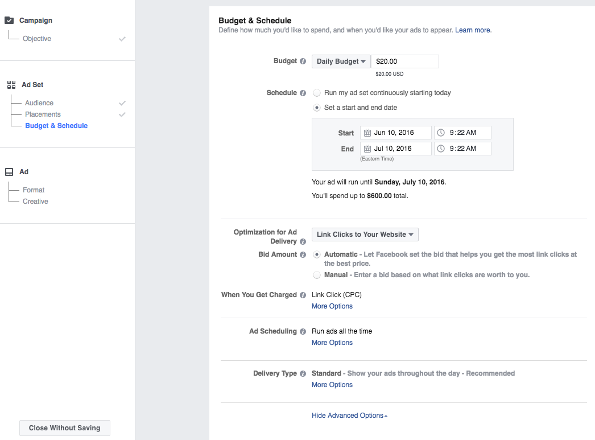
Task: Click the info icon next to Budget
Action: coord(303,61)
